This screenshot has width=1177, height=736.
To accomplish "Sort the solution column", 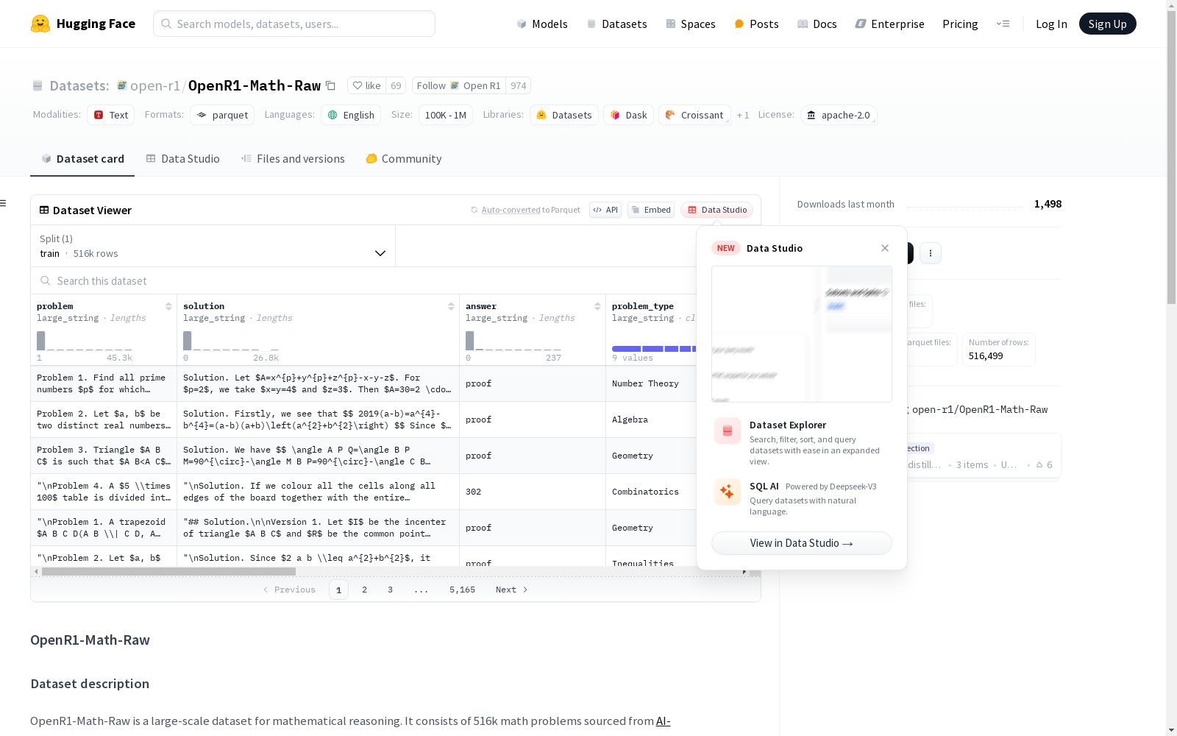I will pyautogui.click(x=451, y=306).
